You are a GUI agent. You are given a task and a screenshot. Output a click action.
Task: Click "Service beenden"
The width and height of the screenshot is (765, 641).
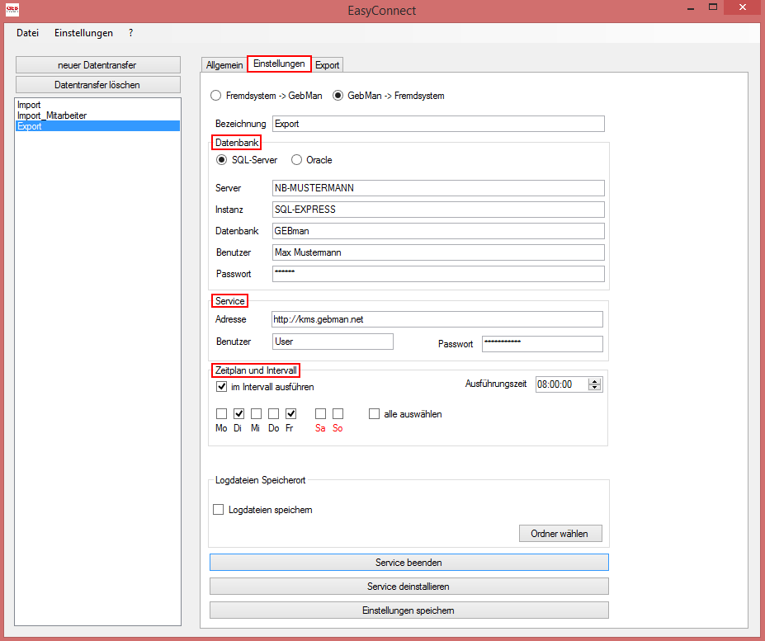click(408, 562)
